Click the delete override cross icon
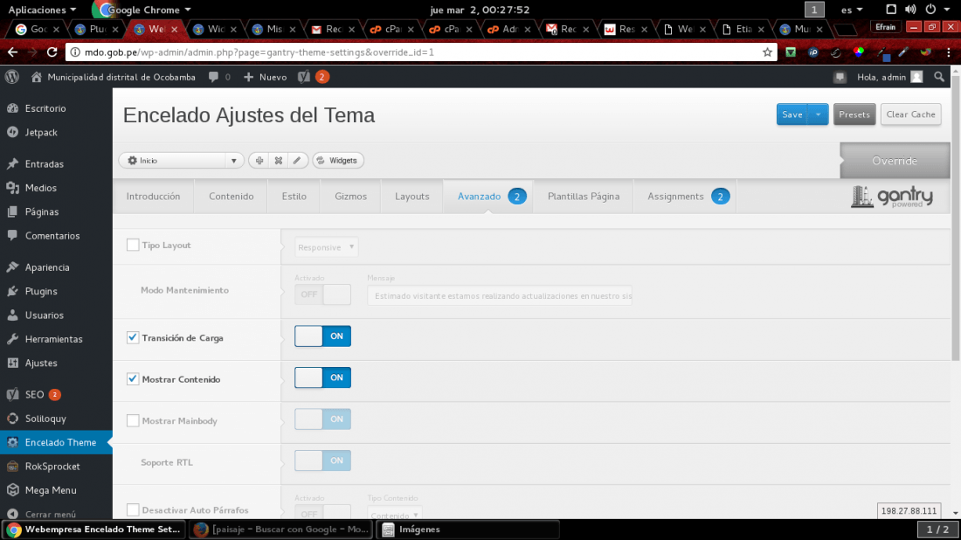 click(278, 161)
